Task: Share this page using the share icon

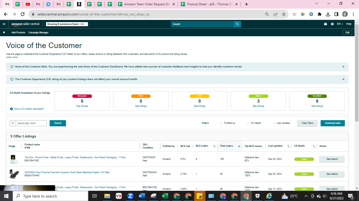Action: click(275, 14)
